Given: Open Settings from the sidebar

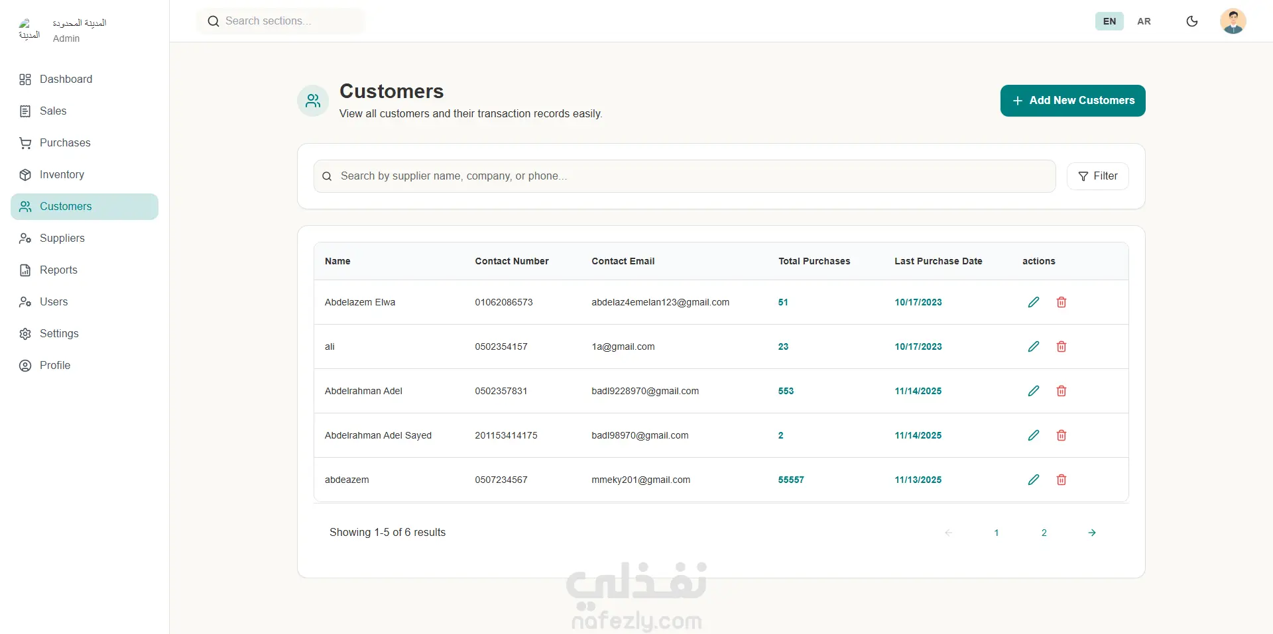Looking at the screenshot, I should [59, 334].
